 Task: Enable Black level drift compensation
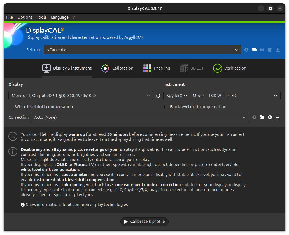click(167, 107)
